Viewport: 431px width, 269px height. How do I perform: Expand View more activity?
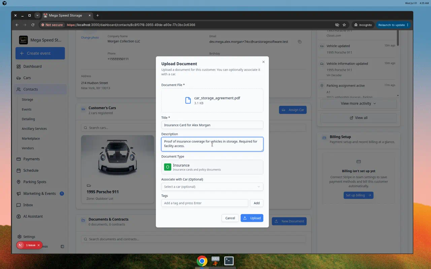359,104
